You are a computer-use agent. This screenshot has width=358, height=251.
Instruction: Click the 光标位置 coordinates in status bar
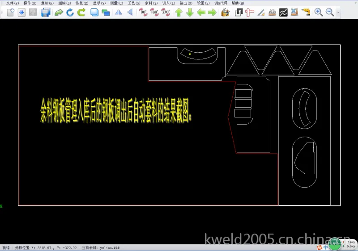click(46, 248)
